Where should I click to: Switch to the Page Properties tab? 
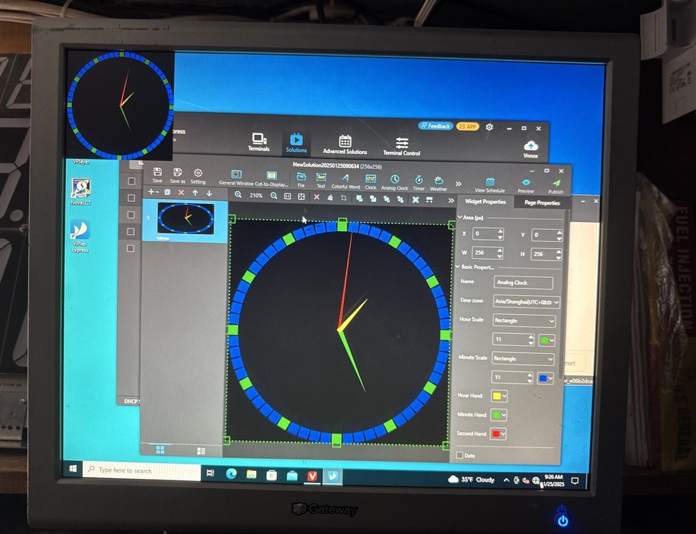tap(541, 203)
